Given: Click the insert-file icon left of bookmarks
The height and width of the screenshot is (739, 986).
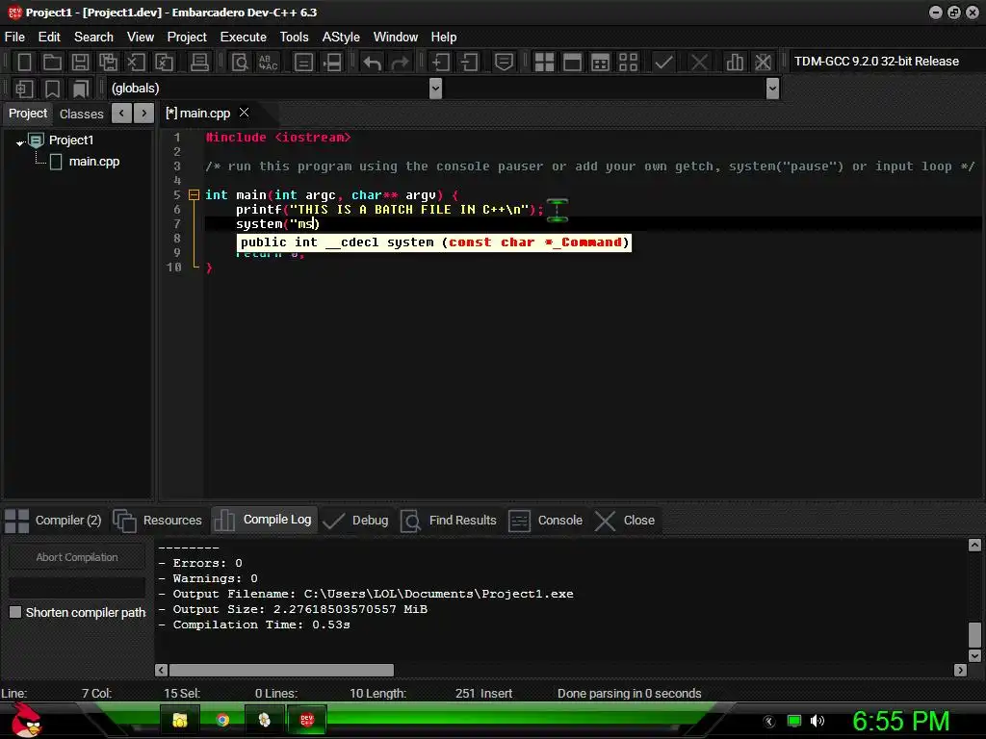Looking at the screenshot, I should pyautogui.click(x=24, y=89).
